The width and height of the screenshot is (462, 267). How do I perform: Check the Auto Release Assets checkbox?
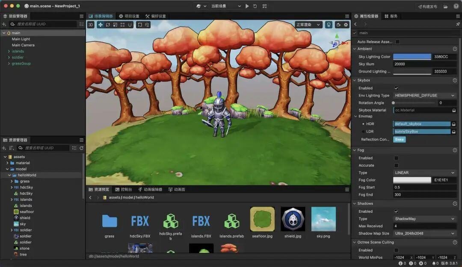[397, 42]
